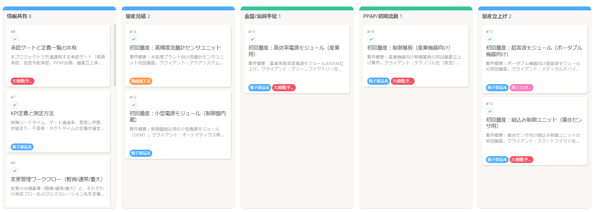Screen dimensions: 596x212
Task: Click the check icon on card #12
Action: [133, 105]
